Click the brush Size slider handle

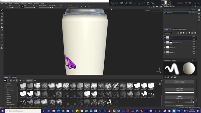[13, 8]
